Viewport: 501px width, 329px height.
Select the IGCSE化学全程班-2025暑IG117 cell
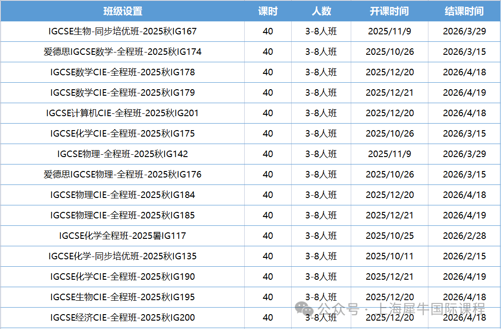(122, 236)
